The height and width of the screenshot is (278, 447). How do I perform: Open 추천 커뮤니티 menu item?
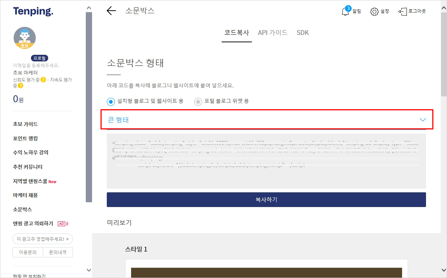pyautogui.click(x=28, y=167)
